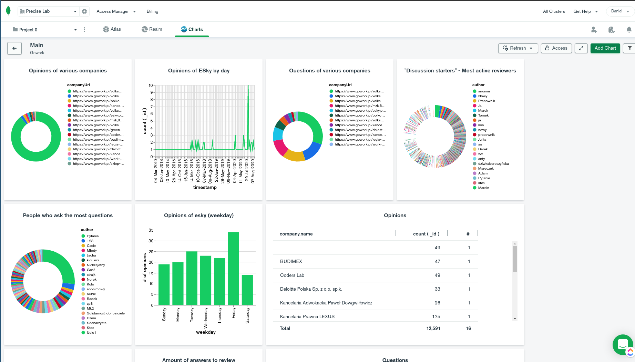Click the Add Chart button
This screenshot has height=362, width=635.
coord(605,48)
